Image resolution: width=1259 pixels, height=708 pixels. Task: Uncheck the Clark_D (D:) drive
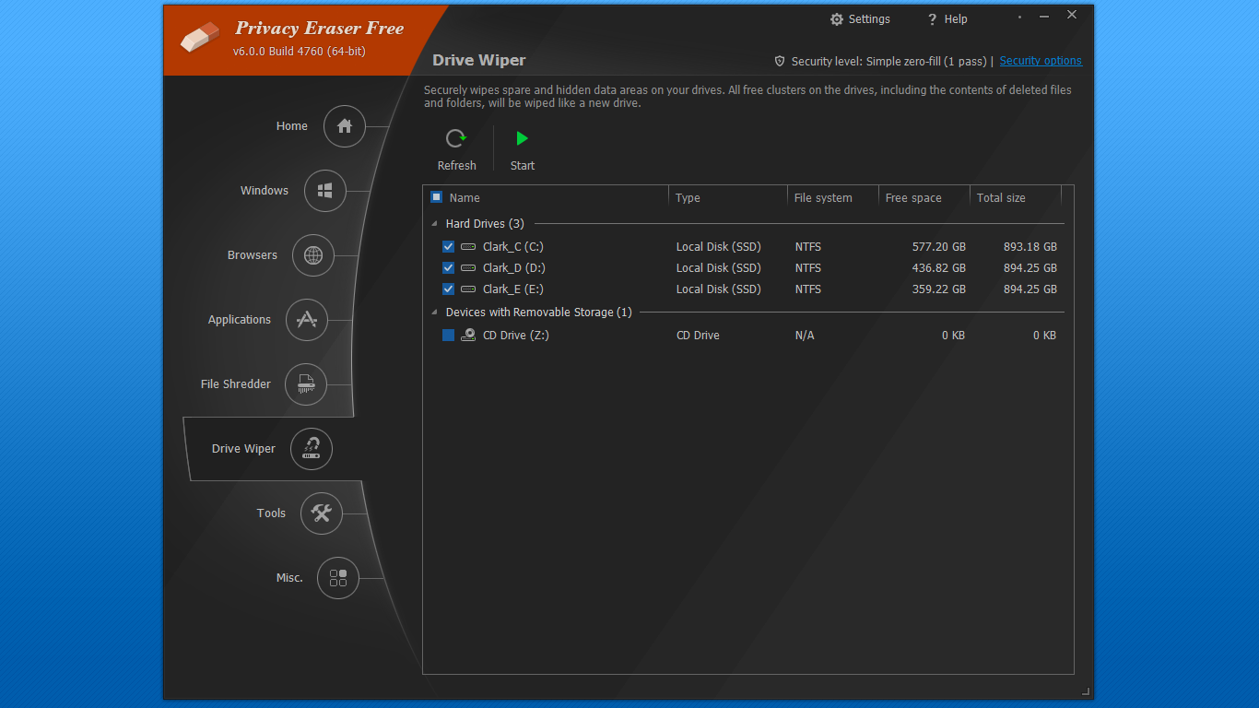[x=448, y=267]
